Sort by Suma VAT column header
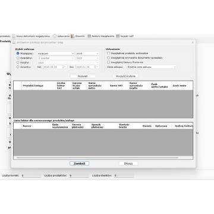This screenshot has width=214, height=214. 118,86
